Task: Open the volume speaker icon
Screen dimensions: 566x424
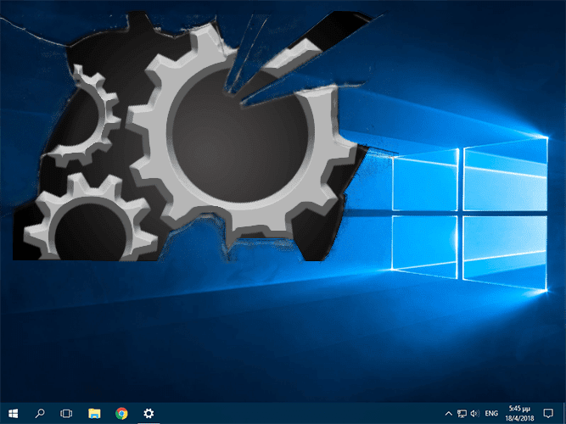Action: pyautogui.click(x=475, y=414)
